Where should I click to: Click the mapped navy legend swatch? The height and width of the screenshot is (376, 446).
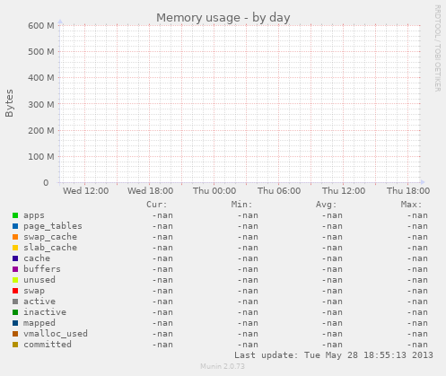click(15, 323)
